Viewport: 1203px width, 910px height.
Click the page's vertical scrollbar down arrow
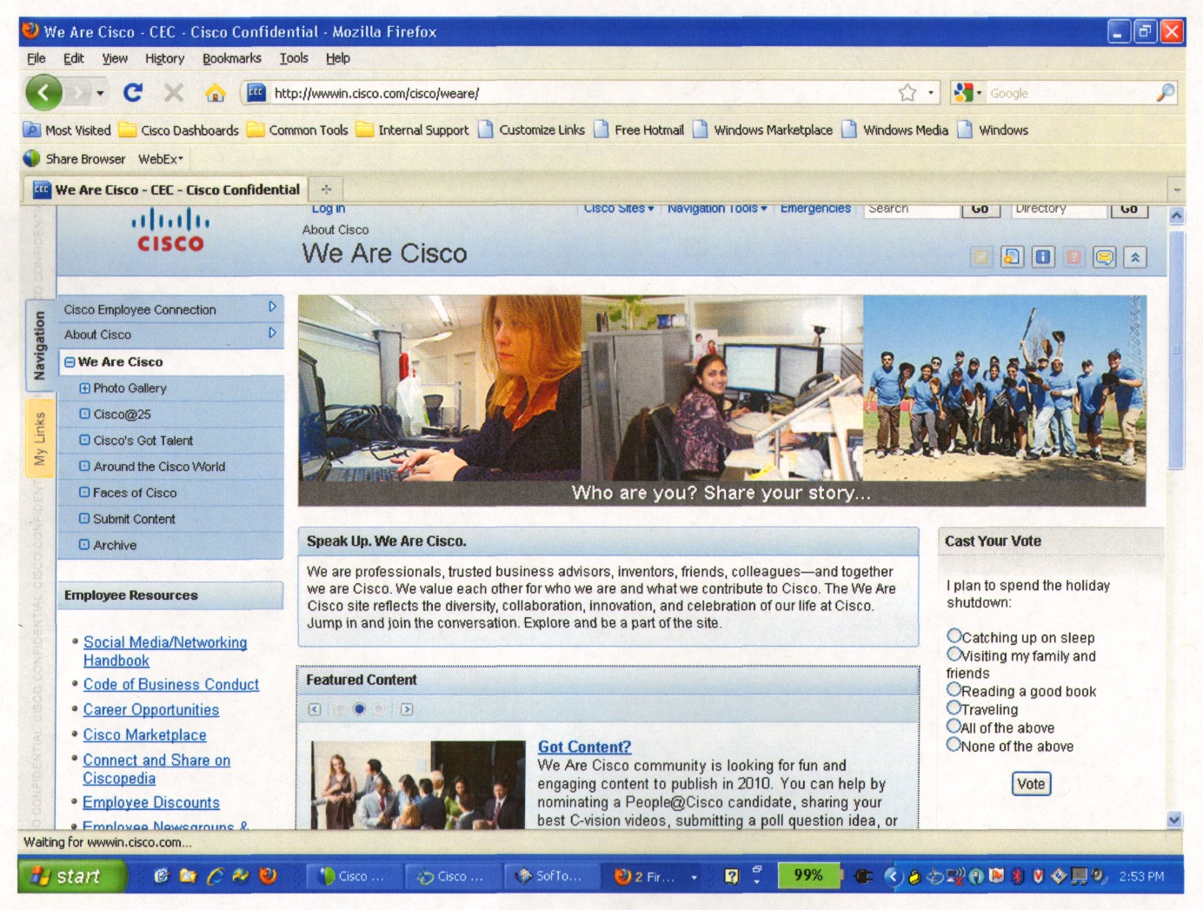click(x=1175, y=819)
